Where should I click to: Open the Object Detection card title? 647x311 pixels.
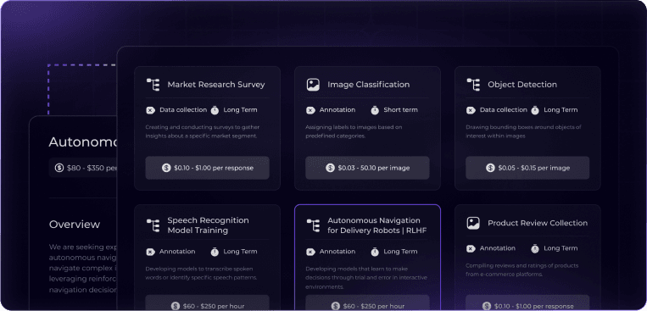[522, 85]
